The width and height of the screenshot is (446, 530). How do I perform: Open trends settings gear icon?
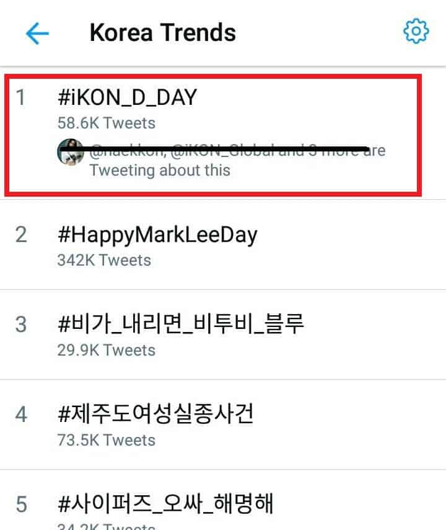coord(416,32)
